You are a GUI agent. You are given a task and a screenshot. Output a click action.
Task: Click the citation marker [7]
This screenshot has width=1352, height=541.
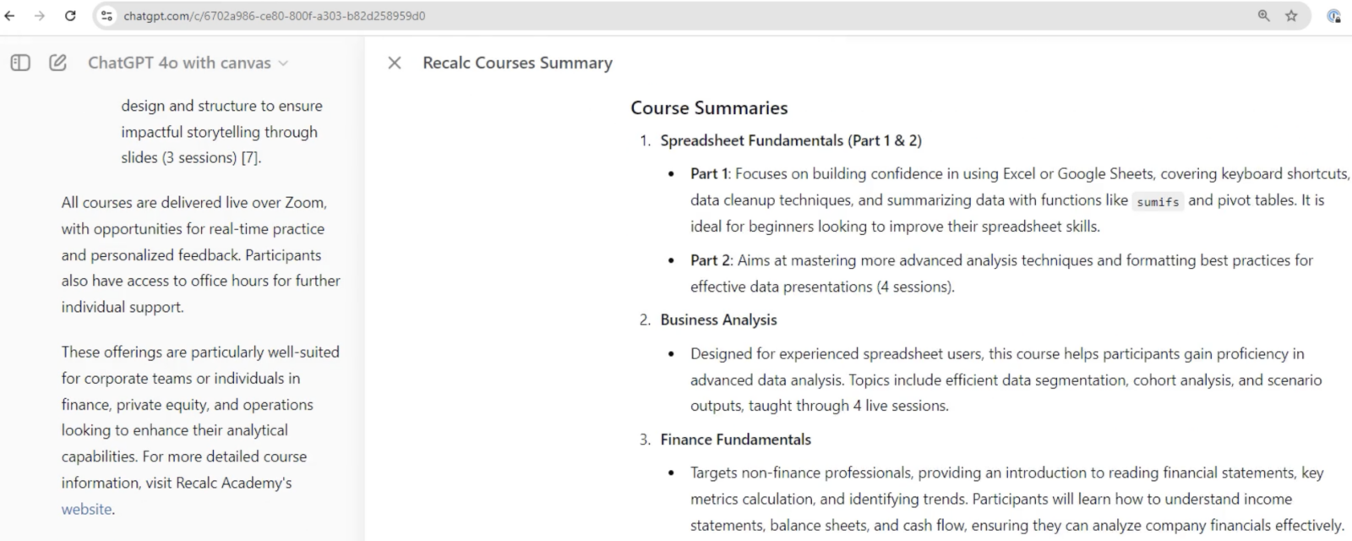tap(250, 157)
